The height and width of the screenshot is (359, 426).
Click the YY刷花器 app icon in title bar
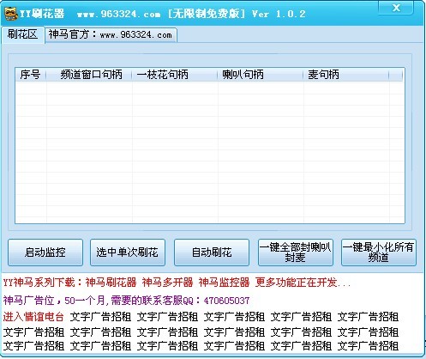tap(11, 13)
